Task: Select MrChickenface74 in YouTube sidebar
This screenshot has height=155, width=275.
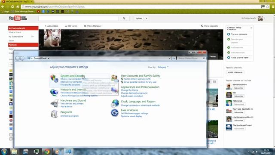Action: click(x=23, y=28)
